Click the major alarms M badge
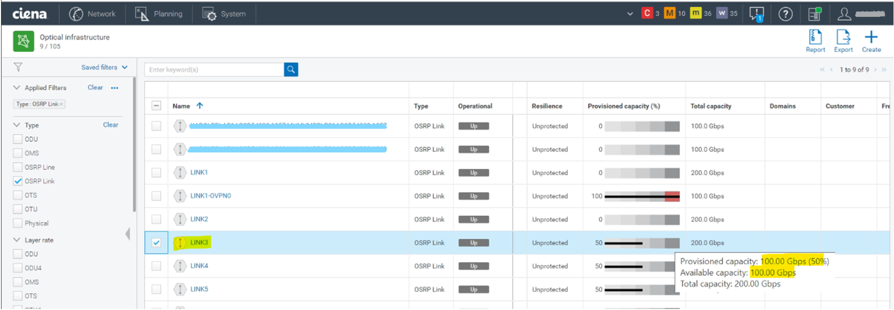The height and width of the screenshot is (310, 894). point(670,13)
